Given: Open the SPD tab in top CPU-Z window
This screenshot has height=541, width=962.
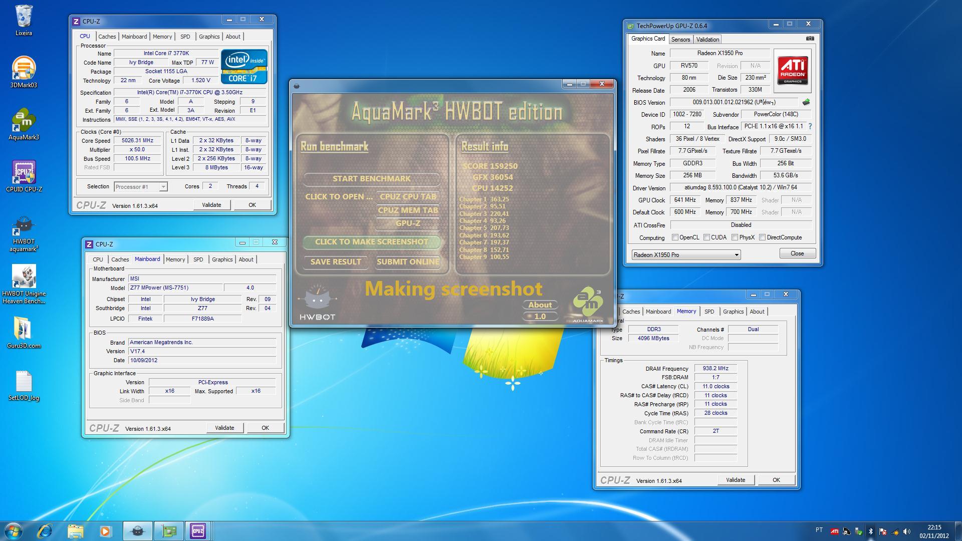Looking at the screenshot, I should tap(185, 37).
